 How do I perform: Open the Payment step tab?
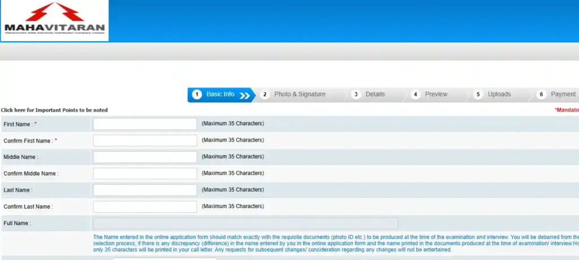click(x=563, y=94)
